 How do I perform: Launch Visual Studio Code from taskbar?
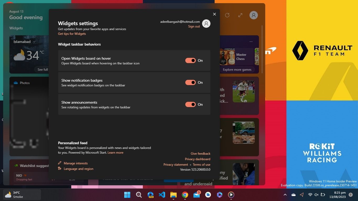162,195
